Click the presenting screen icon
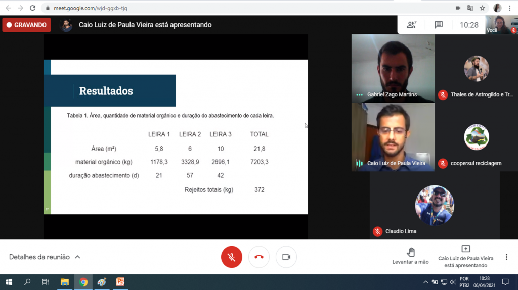The height and width of the screenshot is (290, 518). 465,249
